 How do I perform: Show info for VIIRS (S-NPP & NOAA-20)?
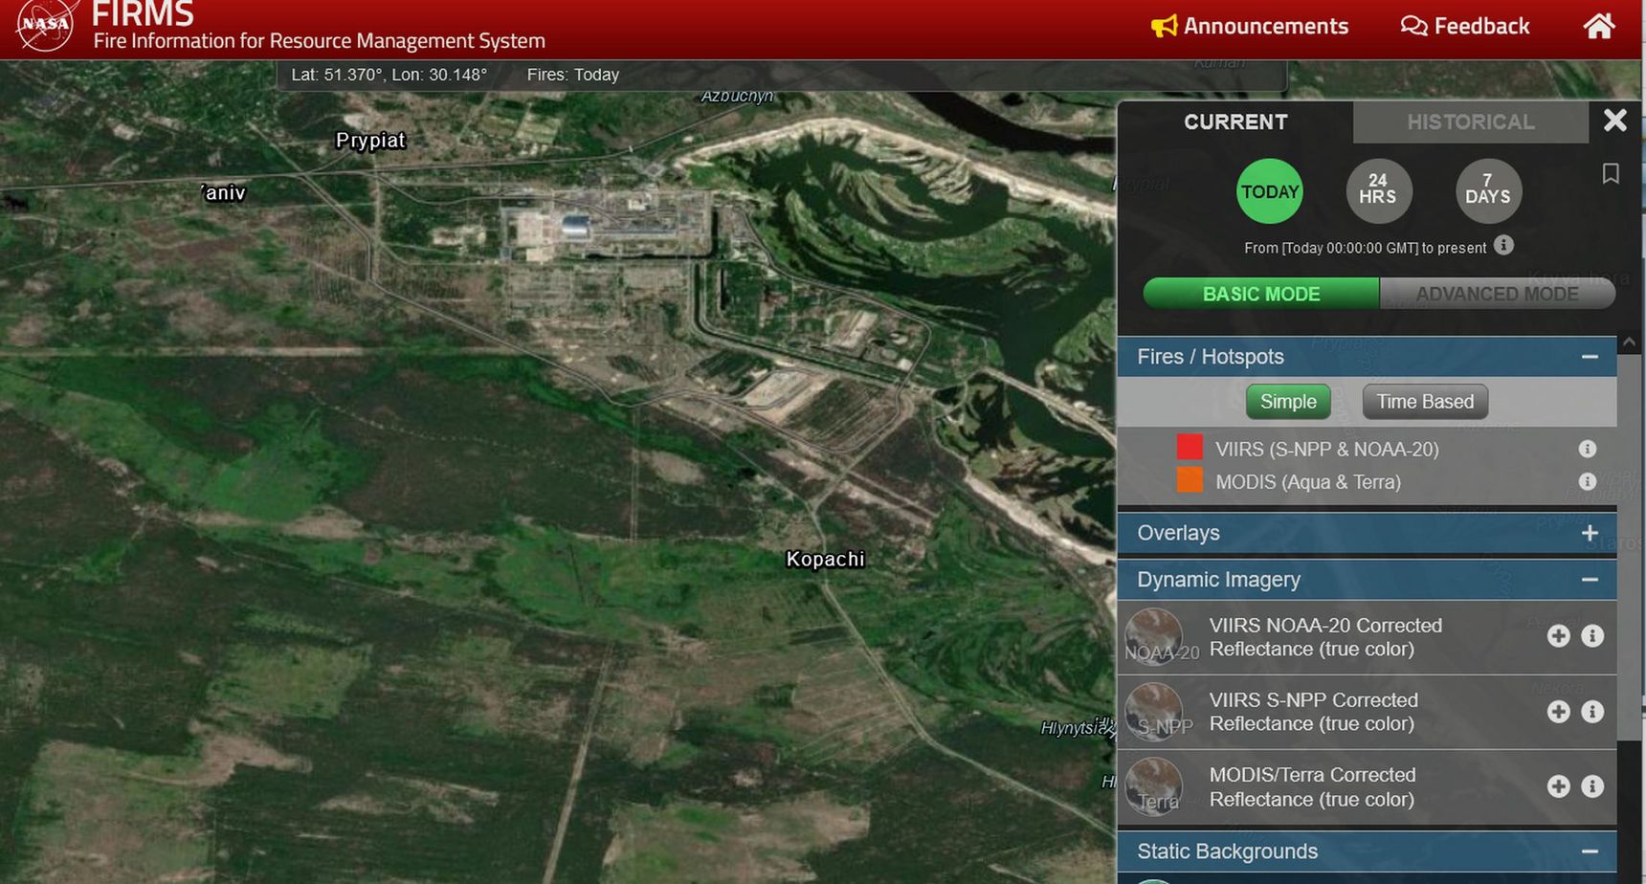[x=1587, y=449]
